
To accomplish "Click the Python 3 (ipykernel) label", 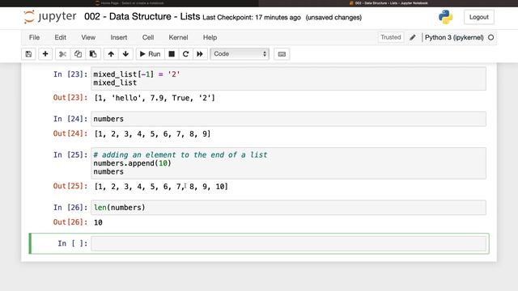I will coord(454,37).
